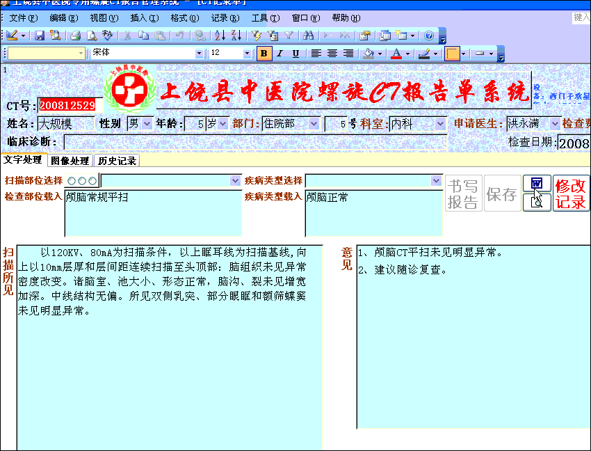591x451 pixels.
Task: Open the 文件 menu
Action: coord(24,17)
